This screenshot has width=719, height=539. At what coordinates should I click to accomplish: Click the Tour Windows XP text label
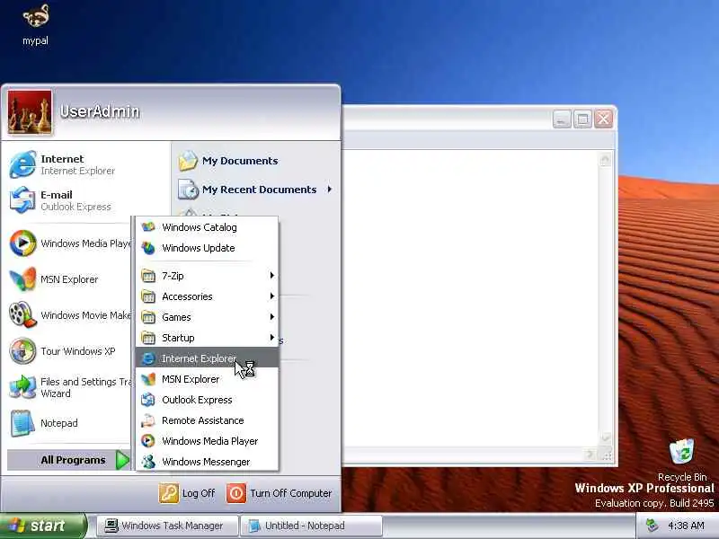(x=78, y=351)
